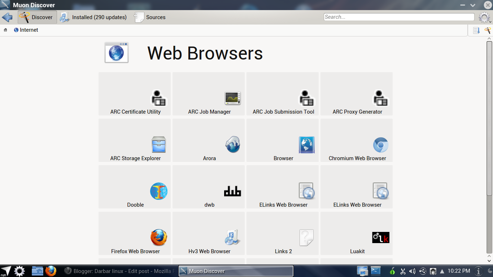Open the titlebar shade chevron
The height and width of the screenshot is (277, 493).
473,5
